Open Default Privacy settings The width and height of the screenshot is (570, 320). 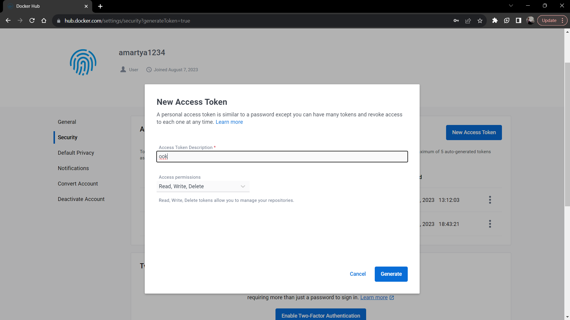(76, 153)
